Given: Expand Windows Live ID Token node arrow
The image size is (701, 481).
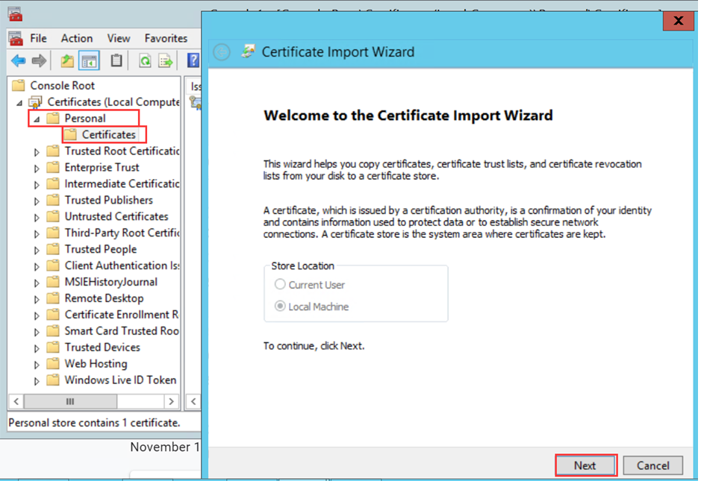Looking at the screenshot, I should [37, 381].
